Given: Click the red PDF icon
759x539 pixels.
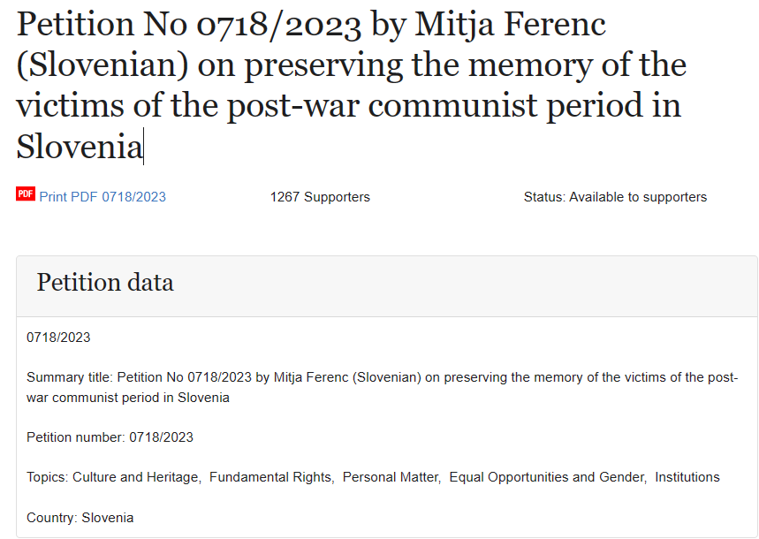Looking at the screenshot, I should pyautogui.click(x=25, y=194).
